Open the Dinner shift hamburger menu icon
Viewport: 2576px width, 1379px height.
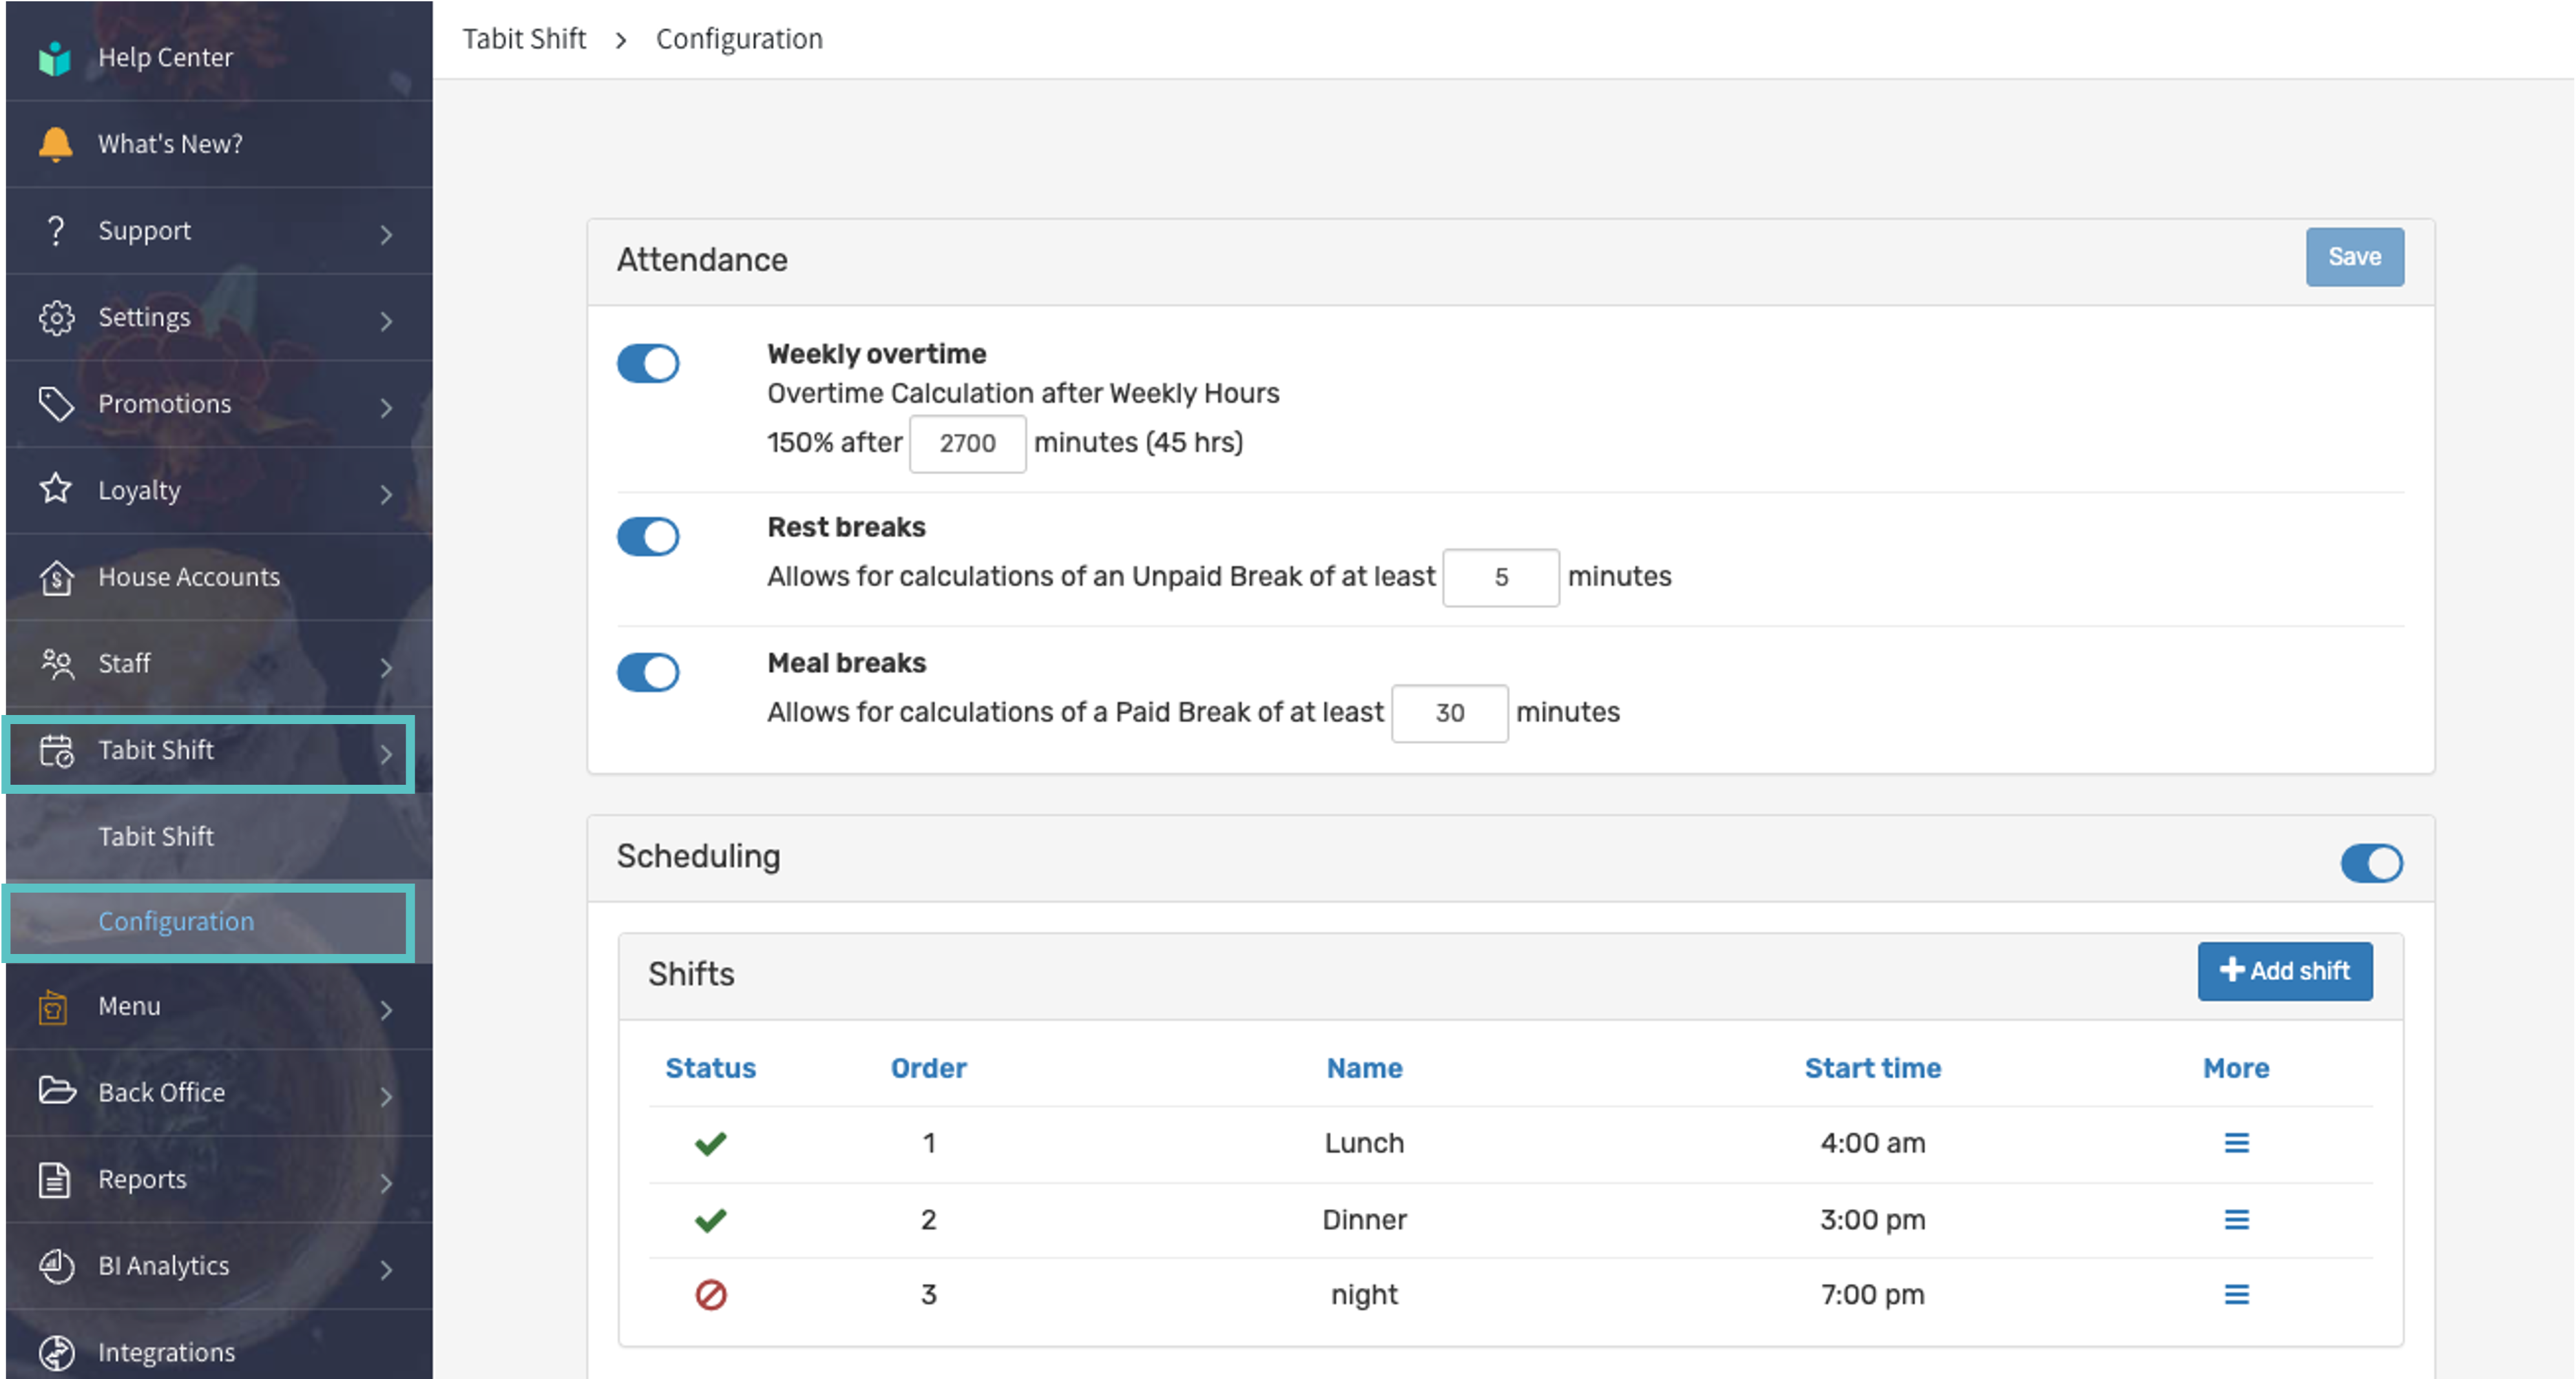[x=2236, y=1219]
